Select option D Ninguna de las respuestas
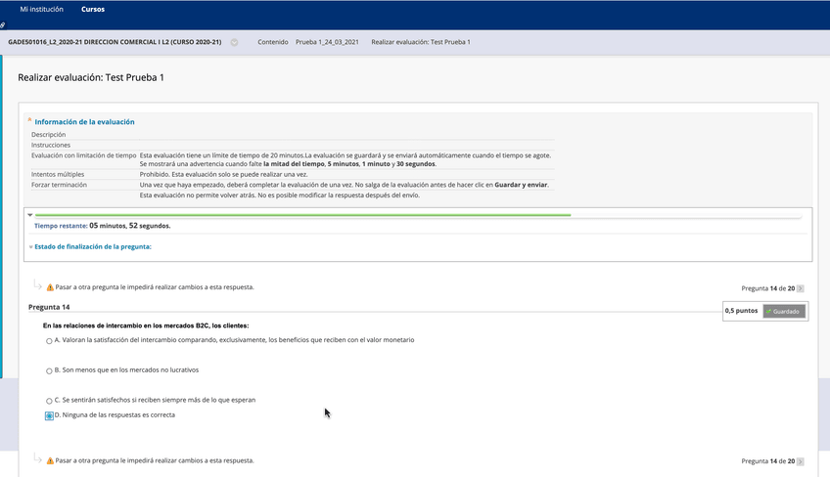Viewport: 830px width, 477px height. pos(49,415)
